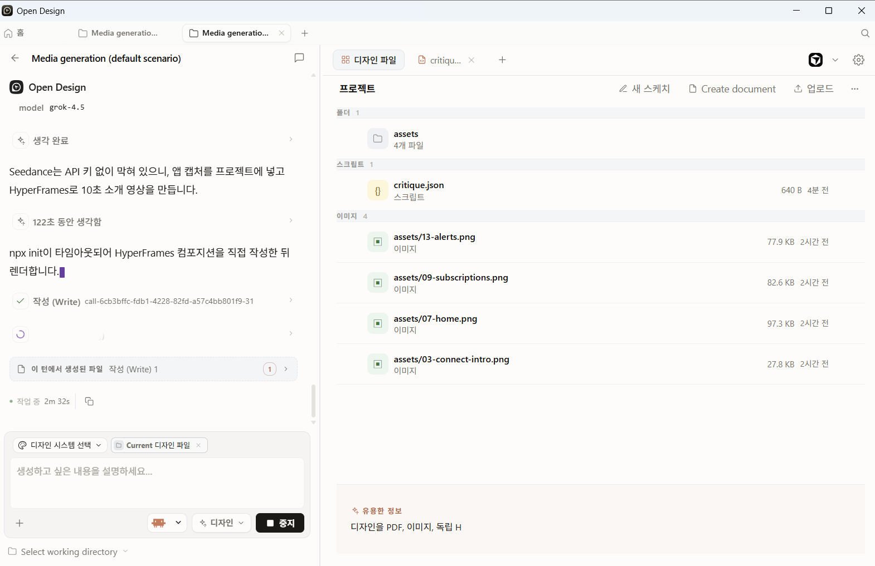Open the search magnifier icon
The height and width of the screenshot is (566, 875).
coord(865,33)
